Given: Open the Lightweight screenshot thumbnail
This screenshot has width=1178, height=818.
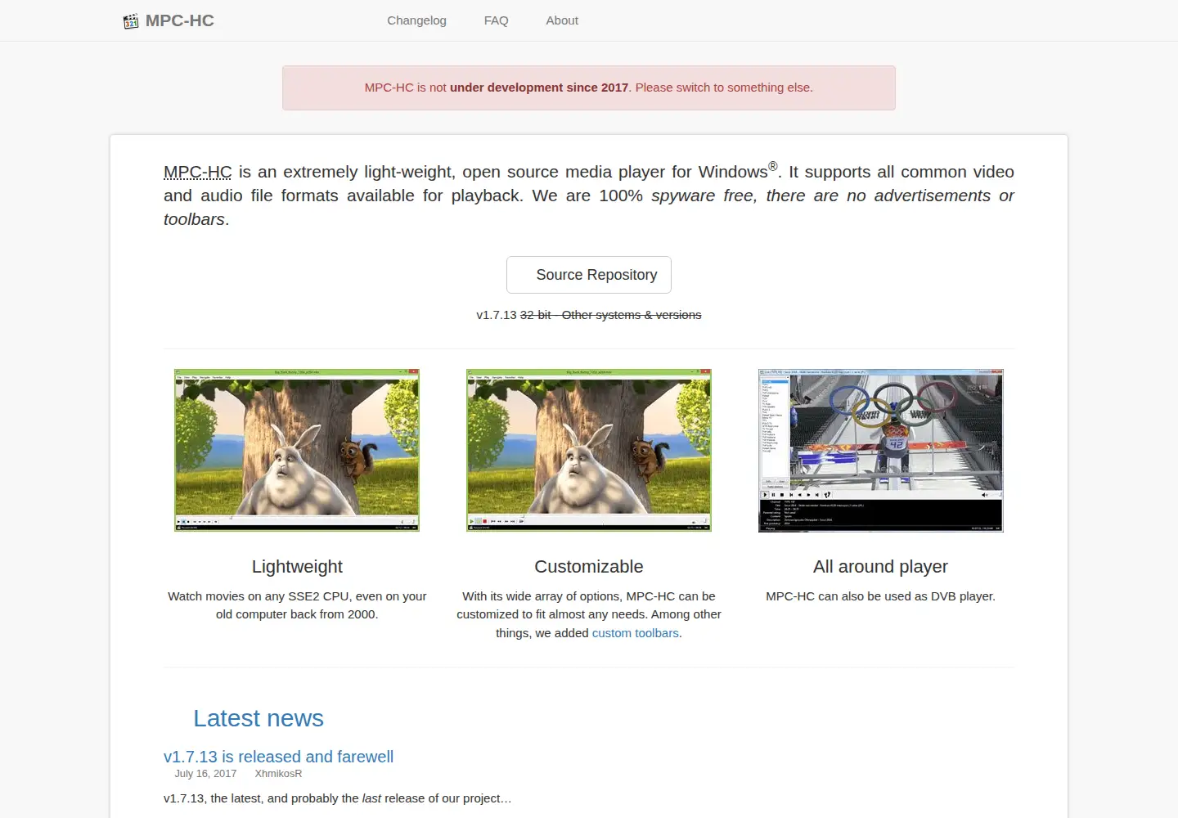Looking at the screenshot, I should [297, 450].
